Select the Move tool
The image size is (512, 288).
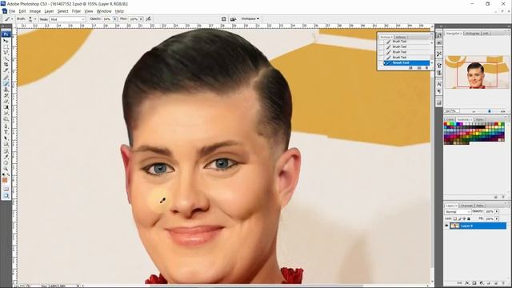pyautogui.click(x=6, y=41)
